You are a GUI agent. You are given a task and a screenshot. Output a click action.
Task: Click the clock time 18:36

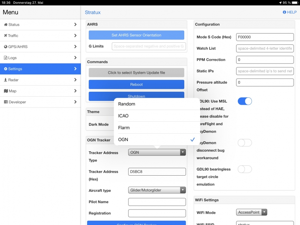coord(6,3)
